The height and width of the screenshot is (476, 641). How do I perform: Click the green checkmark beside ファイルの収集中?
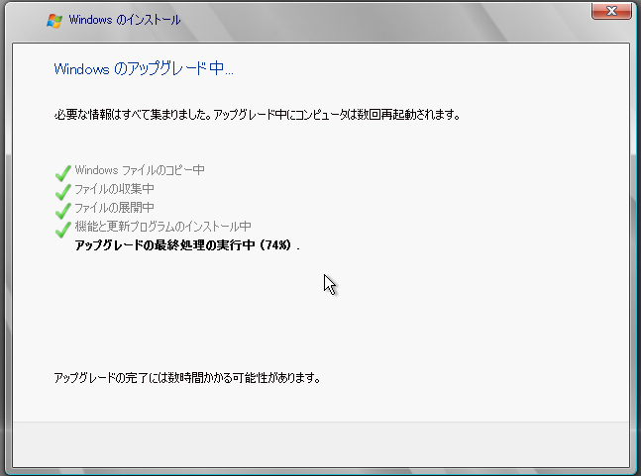pos(63,191)
